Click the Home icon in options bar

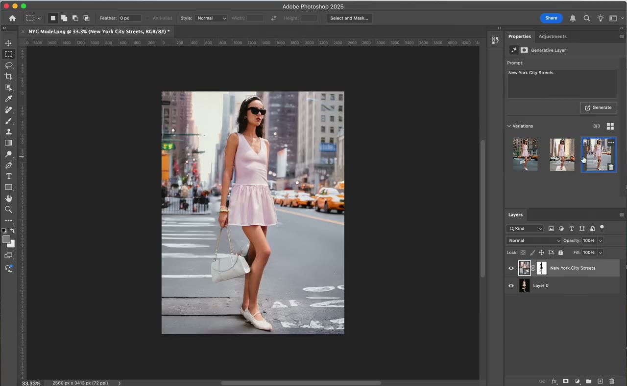[12, 18]
